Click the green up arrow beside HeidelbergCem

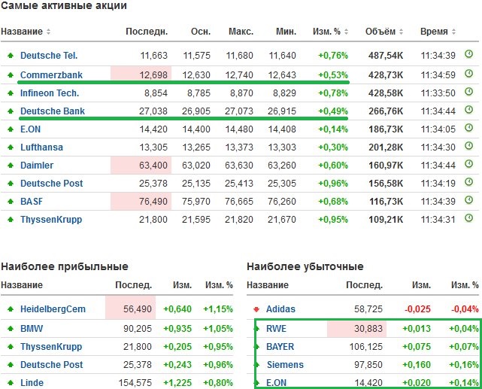(11, 309)
